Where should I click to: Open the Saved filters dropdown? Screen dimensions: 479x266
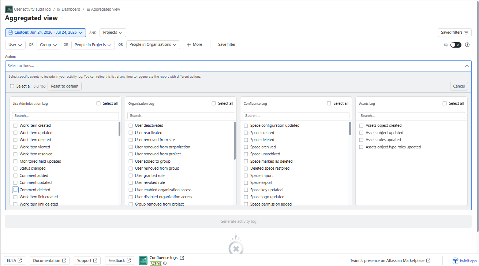coord(454,33)
